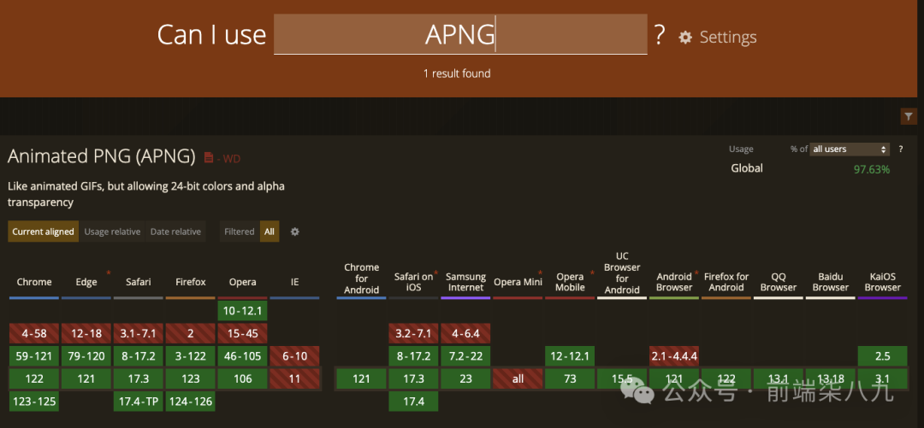Click the IE column header
Screen dimensions: 924x428
tap(294, 282)
